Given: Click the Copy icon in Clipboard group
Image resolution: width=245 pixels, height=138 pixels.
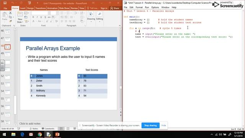Looking at the screenshot, I should pyautogui.click(x=10, y=17).
